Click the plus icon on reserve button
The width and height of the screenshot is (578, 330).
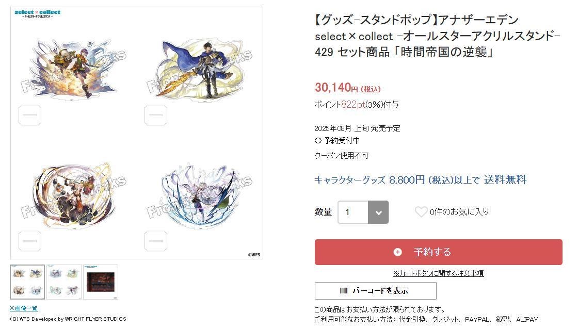click(x=398, y=252)
